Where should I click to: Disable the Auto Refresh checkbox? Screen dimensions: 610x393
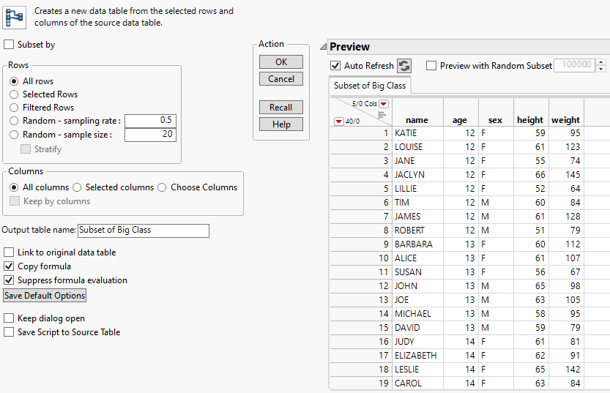tap(336, 66)
